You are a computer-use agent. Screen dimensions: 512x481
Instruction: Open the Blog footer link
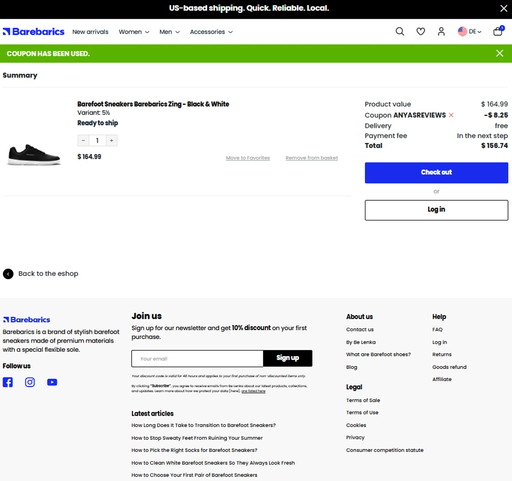pos(352,367)
